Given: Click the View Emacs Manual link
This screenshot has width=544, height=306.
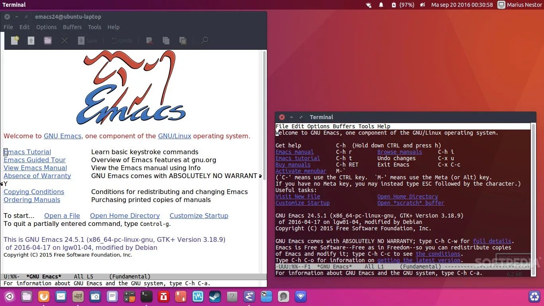Looking at the screenshot, I should tap(35, 168).
